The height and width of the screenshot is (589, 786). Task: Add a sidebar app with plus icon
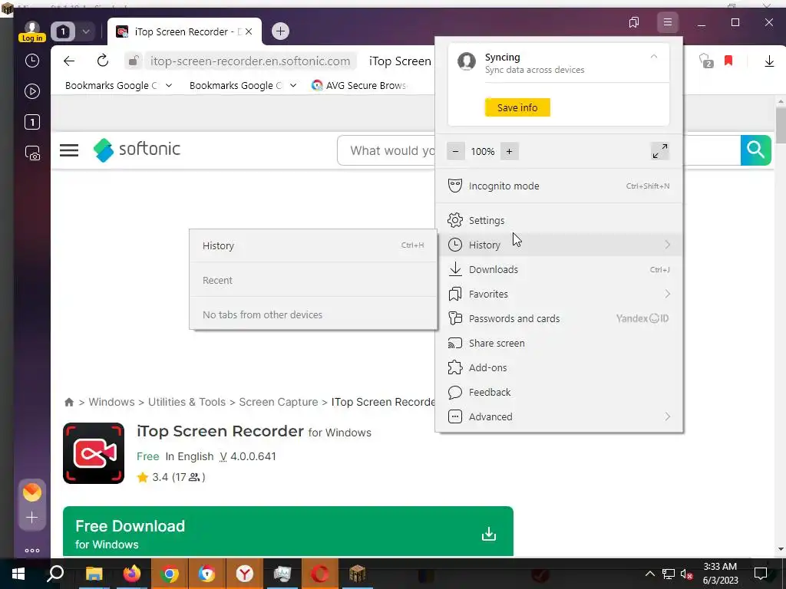32,517
